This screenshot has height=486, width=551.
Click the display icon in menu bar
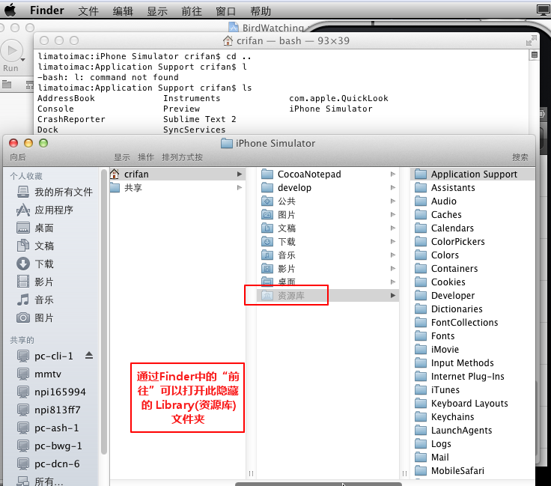pyautogui.click(x=544, y=10)
